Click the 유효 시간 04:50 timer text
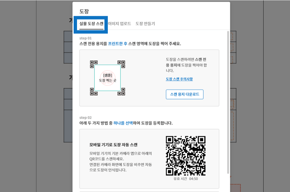Screen dimensions: 290x192 point(186,179)
